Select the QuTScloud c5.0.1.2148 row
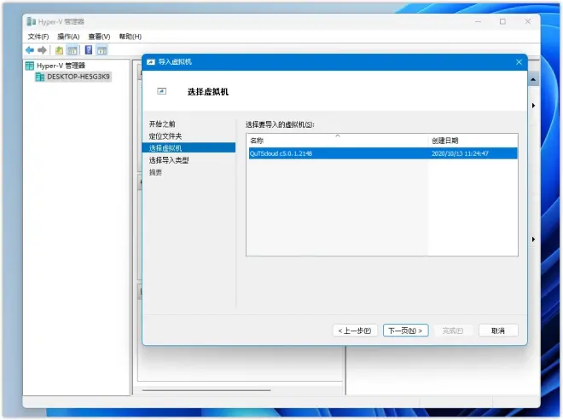Screen dimensions: 563x420 click(x=383, y=153)
